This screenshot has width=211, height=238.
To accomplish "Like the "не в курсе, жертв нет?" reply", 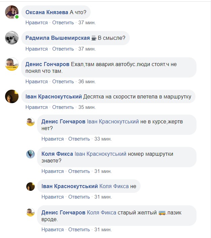I will click(x=53, y=139).
